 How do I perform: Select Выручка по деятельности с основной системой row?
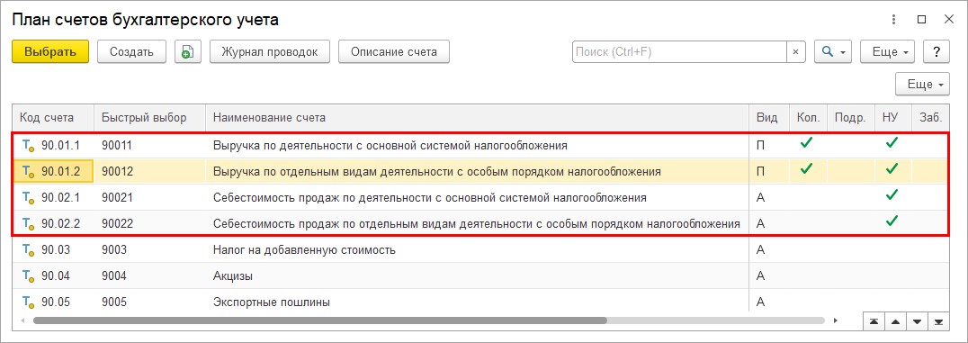coord(390,146)
